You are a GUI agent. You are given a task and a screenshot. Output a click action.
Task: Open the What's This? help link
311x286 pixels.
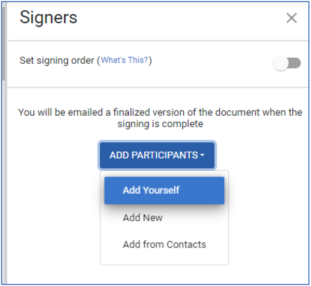click(x=125, y=60)
